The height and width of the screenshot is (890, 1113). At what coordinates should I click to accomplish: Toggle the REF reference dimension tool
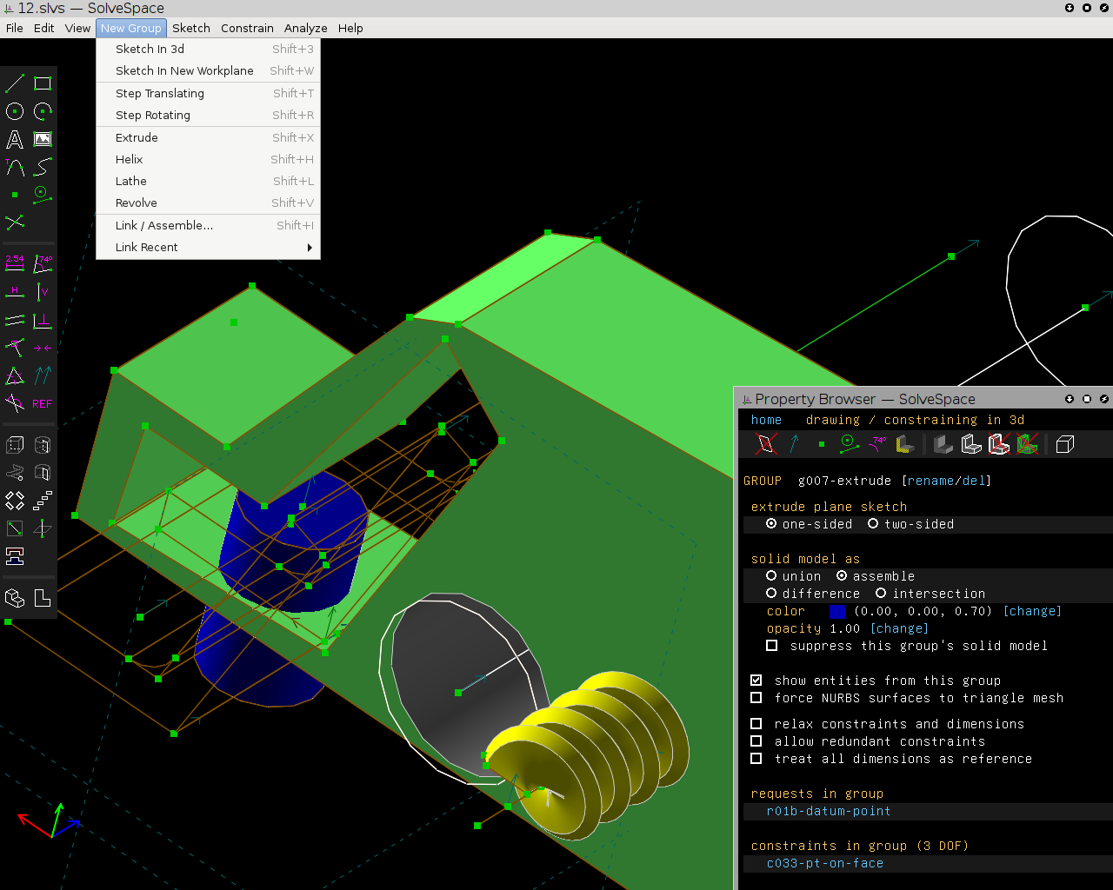[x=43, y=404]
